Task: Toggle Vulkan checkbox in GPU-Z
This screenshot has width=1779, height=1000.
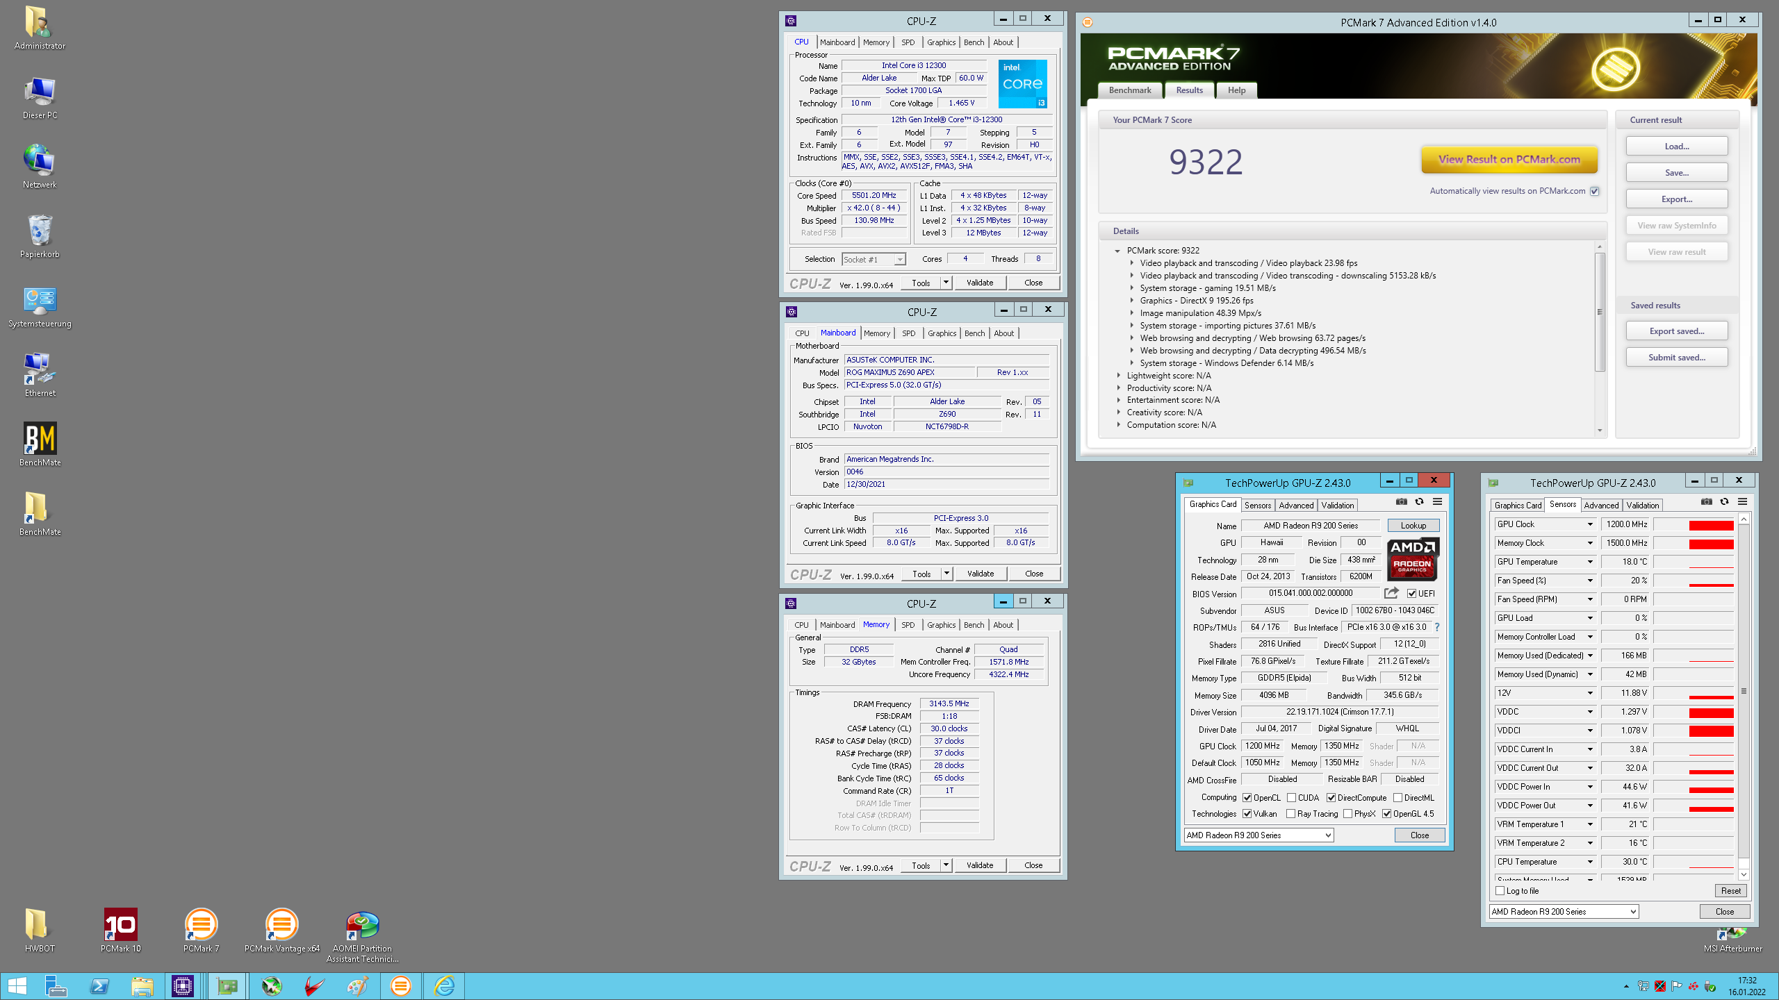Action: coord(1247,814)
